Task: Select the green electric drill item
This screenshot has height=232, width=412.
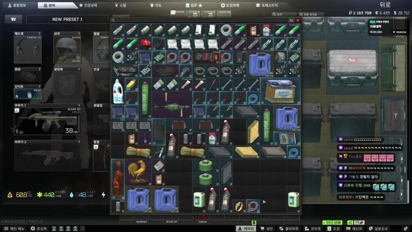Action: [x=172, y=104]
